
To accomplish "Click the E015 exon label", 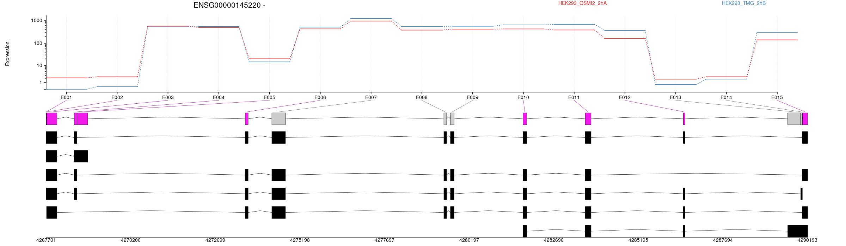I will point(777,97).
